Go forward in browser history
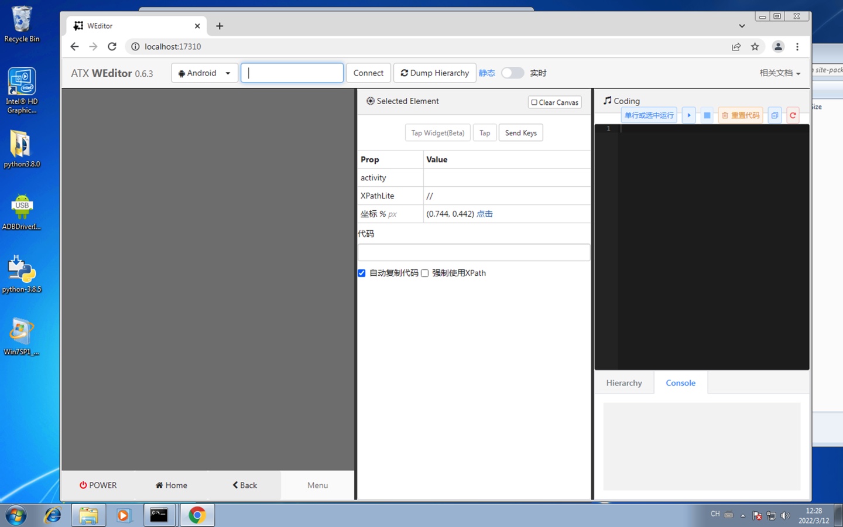The image size is (843, 527). coord(93,46)
